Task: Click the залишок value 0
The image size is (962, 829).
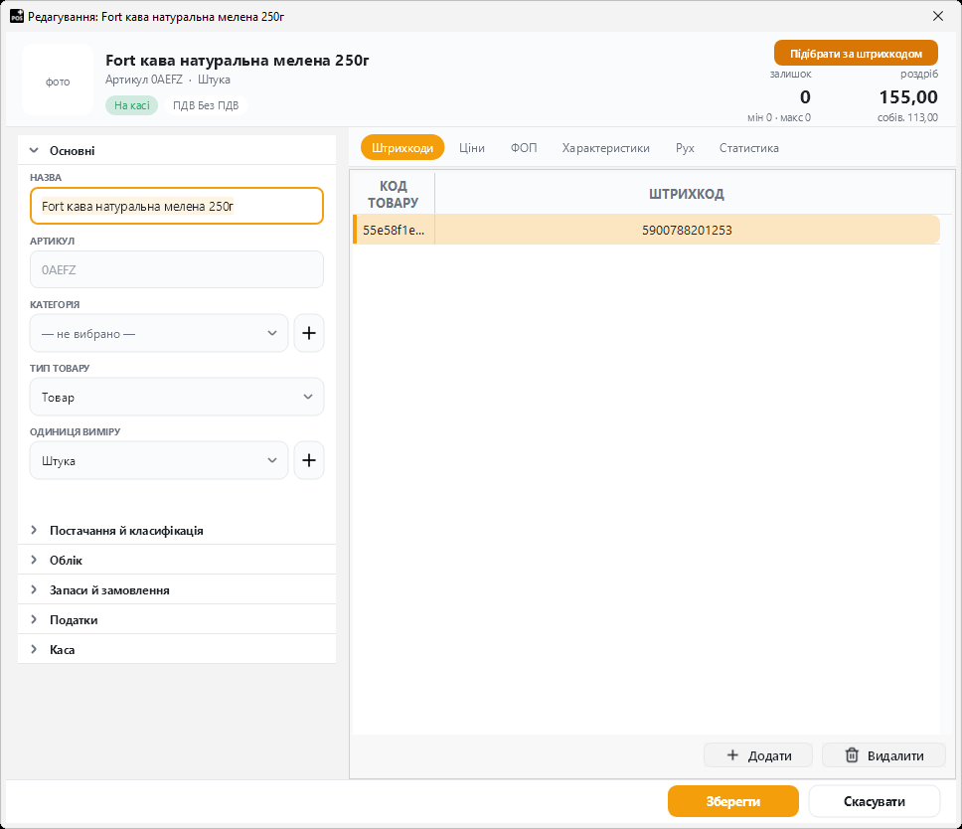Action: point(805,97)
